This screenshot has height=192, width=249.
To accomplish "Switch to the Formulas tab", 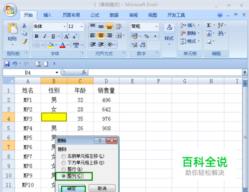I will point(95,15).
